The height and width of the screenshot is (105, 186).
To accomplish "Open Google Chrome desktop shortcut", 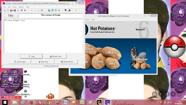I will (5, 74).
